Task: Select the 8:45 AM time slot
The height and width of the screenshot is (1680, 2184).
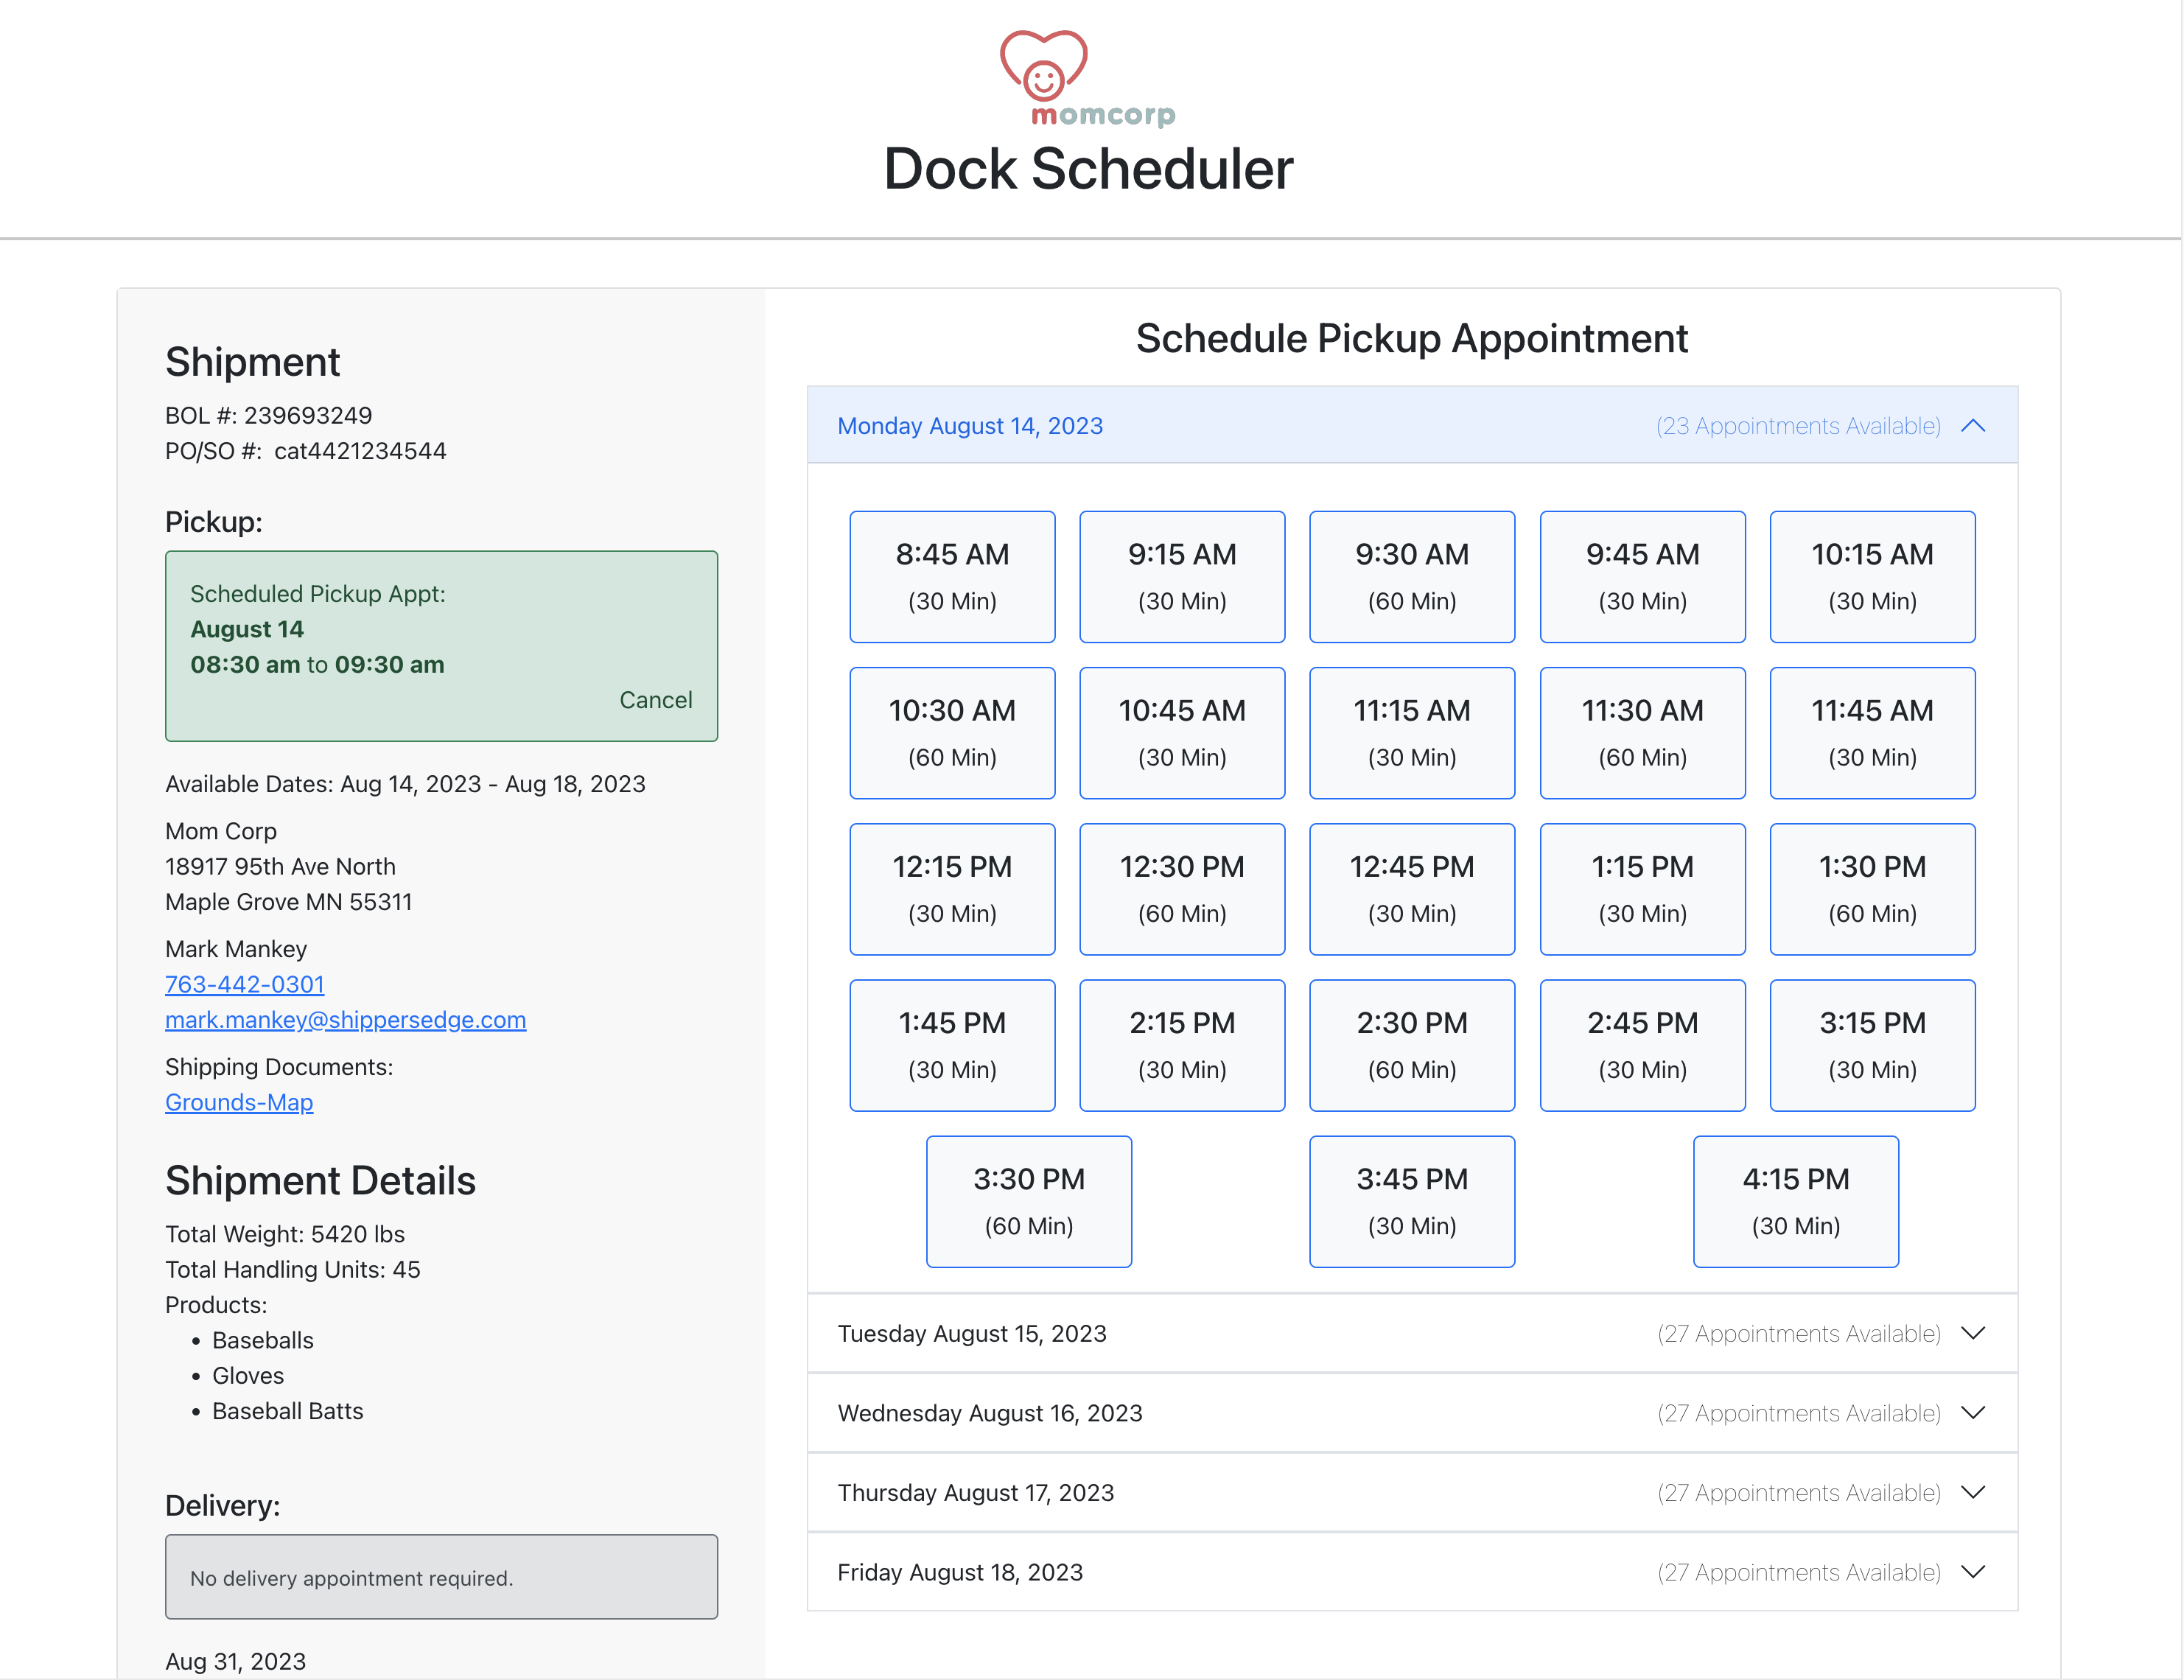Action: 952,577
